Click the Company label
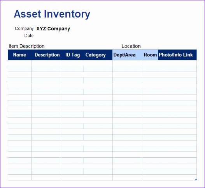The height and width of the screenshot is (188, 205). pos(25,28)
